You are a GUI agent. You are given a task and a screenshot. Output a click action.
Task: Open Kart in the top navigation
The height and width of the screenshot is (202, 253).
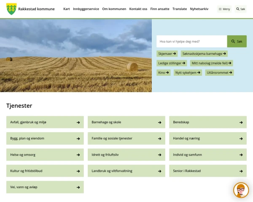66,9
